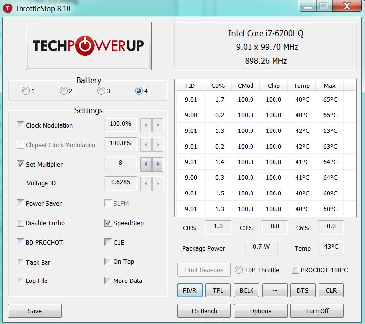This screenshot has height=324, width=365.
Task: Click the C3% value field
Action: click(275, 227)
